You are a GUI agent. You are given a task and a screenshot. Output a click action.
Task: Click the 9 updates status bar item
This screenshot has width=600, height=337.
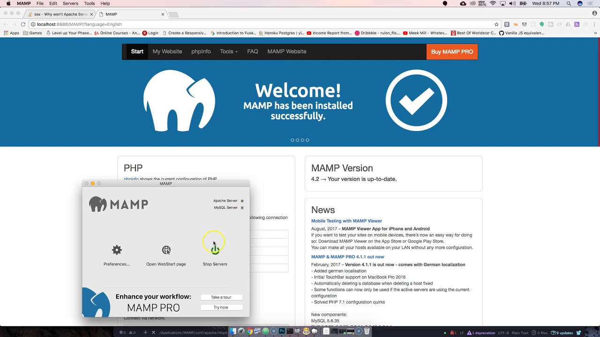click(x=562, y=333)
